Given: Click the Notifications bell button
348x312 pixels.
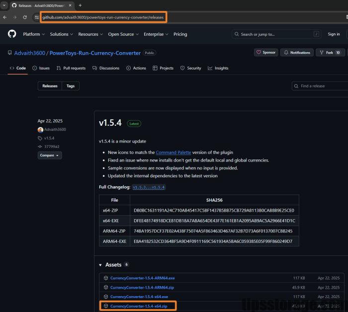Looking at the screenshot, I should click(x=297, y=53).
